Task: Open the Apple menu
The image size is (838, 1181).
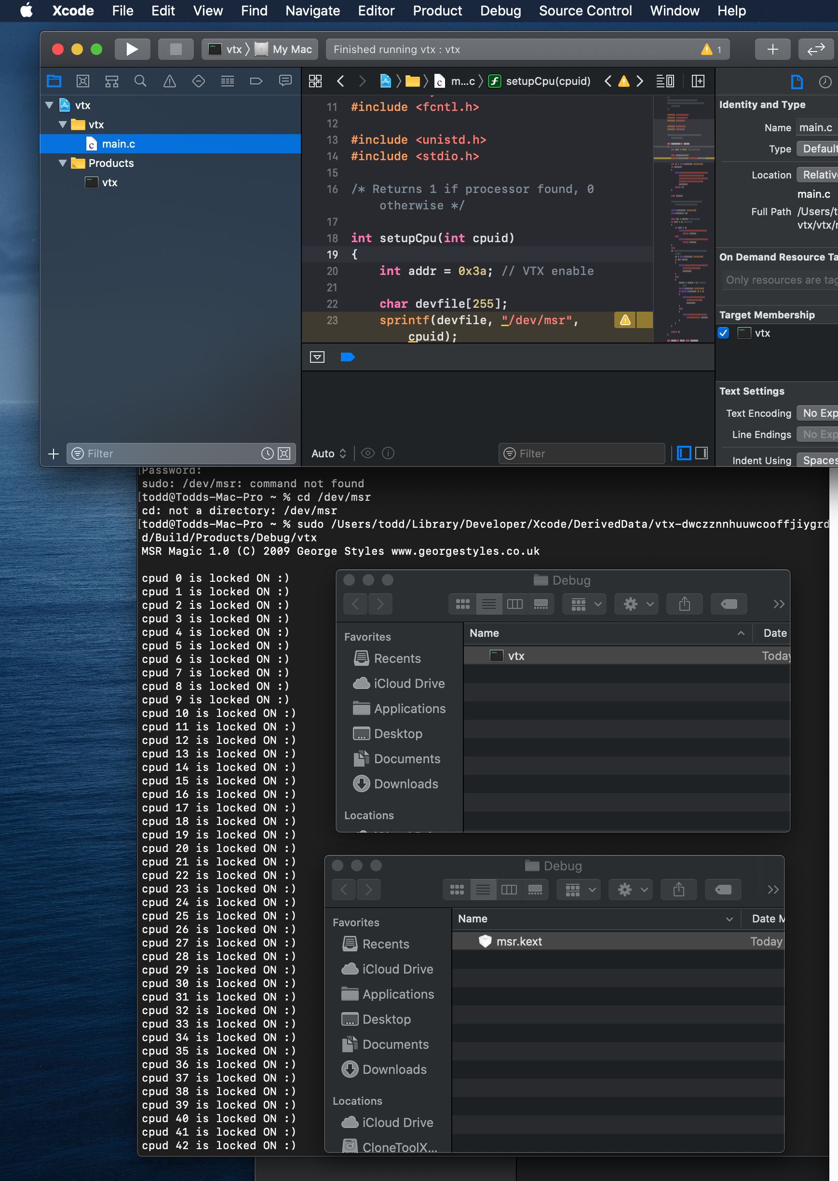Action: [27, 10]
